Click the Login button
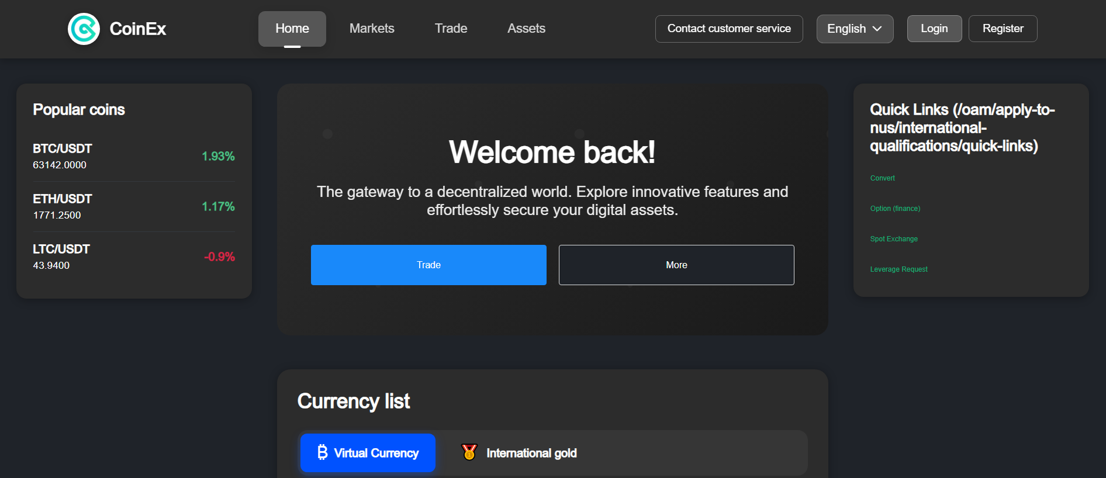1106x478 pixels. tap(934, 29)
